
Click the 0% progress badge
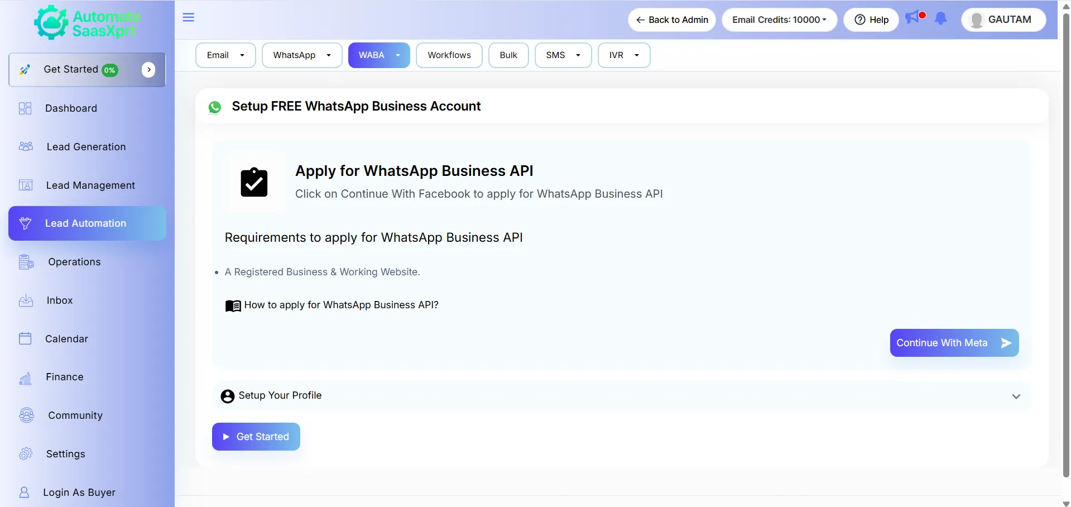(110, 70)
